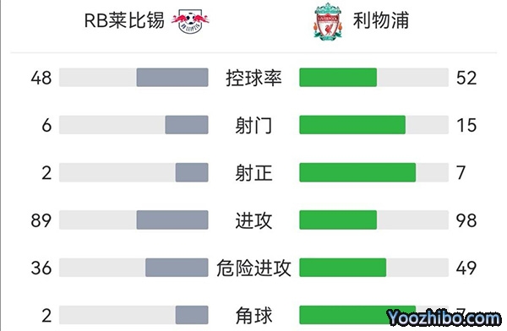Screen dimensions: 507x331
Task: Select the 利物浦 team name
Action: pos(381,20)
